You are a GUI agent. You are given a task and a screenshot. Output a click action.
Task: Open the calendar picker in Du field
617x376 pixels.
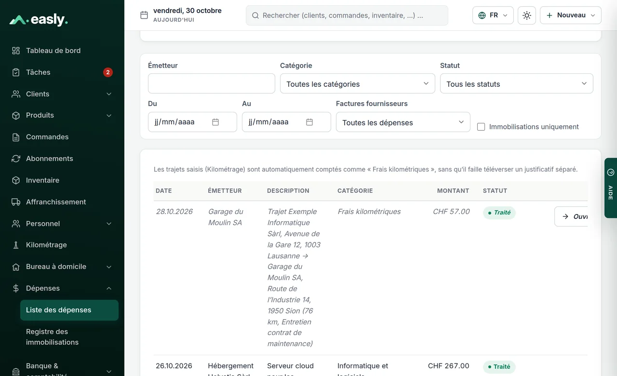point(215,122)
